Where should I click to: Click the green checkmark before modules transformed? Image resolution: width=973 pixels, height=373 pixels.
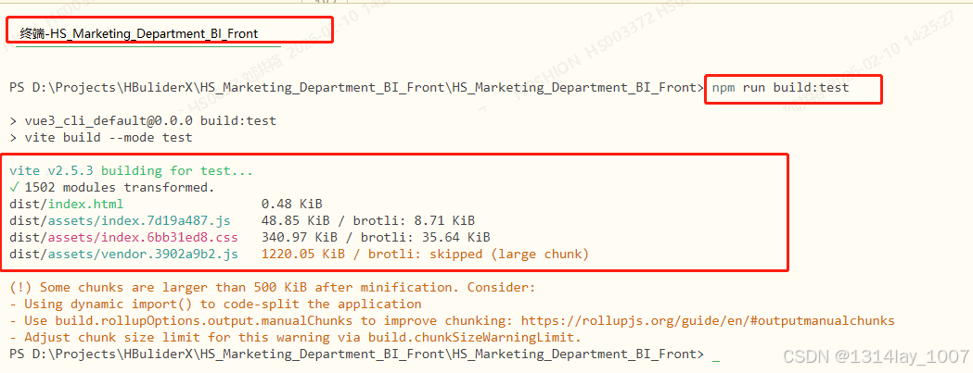click(14, 187)
